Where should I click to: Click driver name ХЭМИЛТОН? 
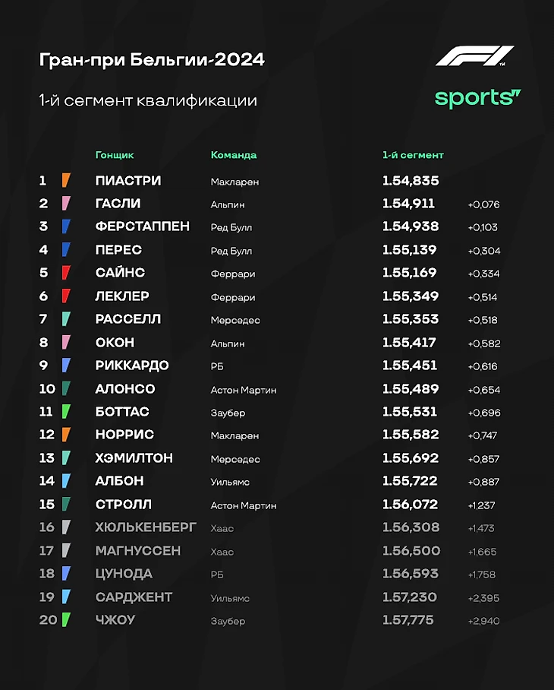point(134,458)
